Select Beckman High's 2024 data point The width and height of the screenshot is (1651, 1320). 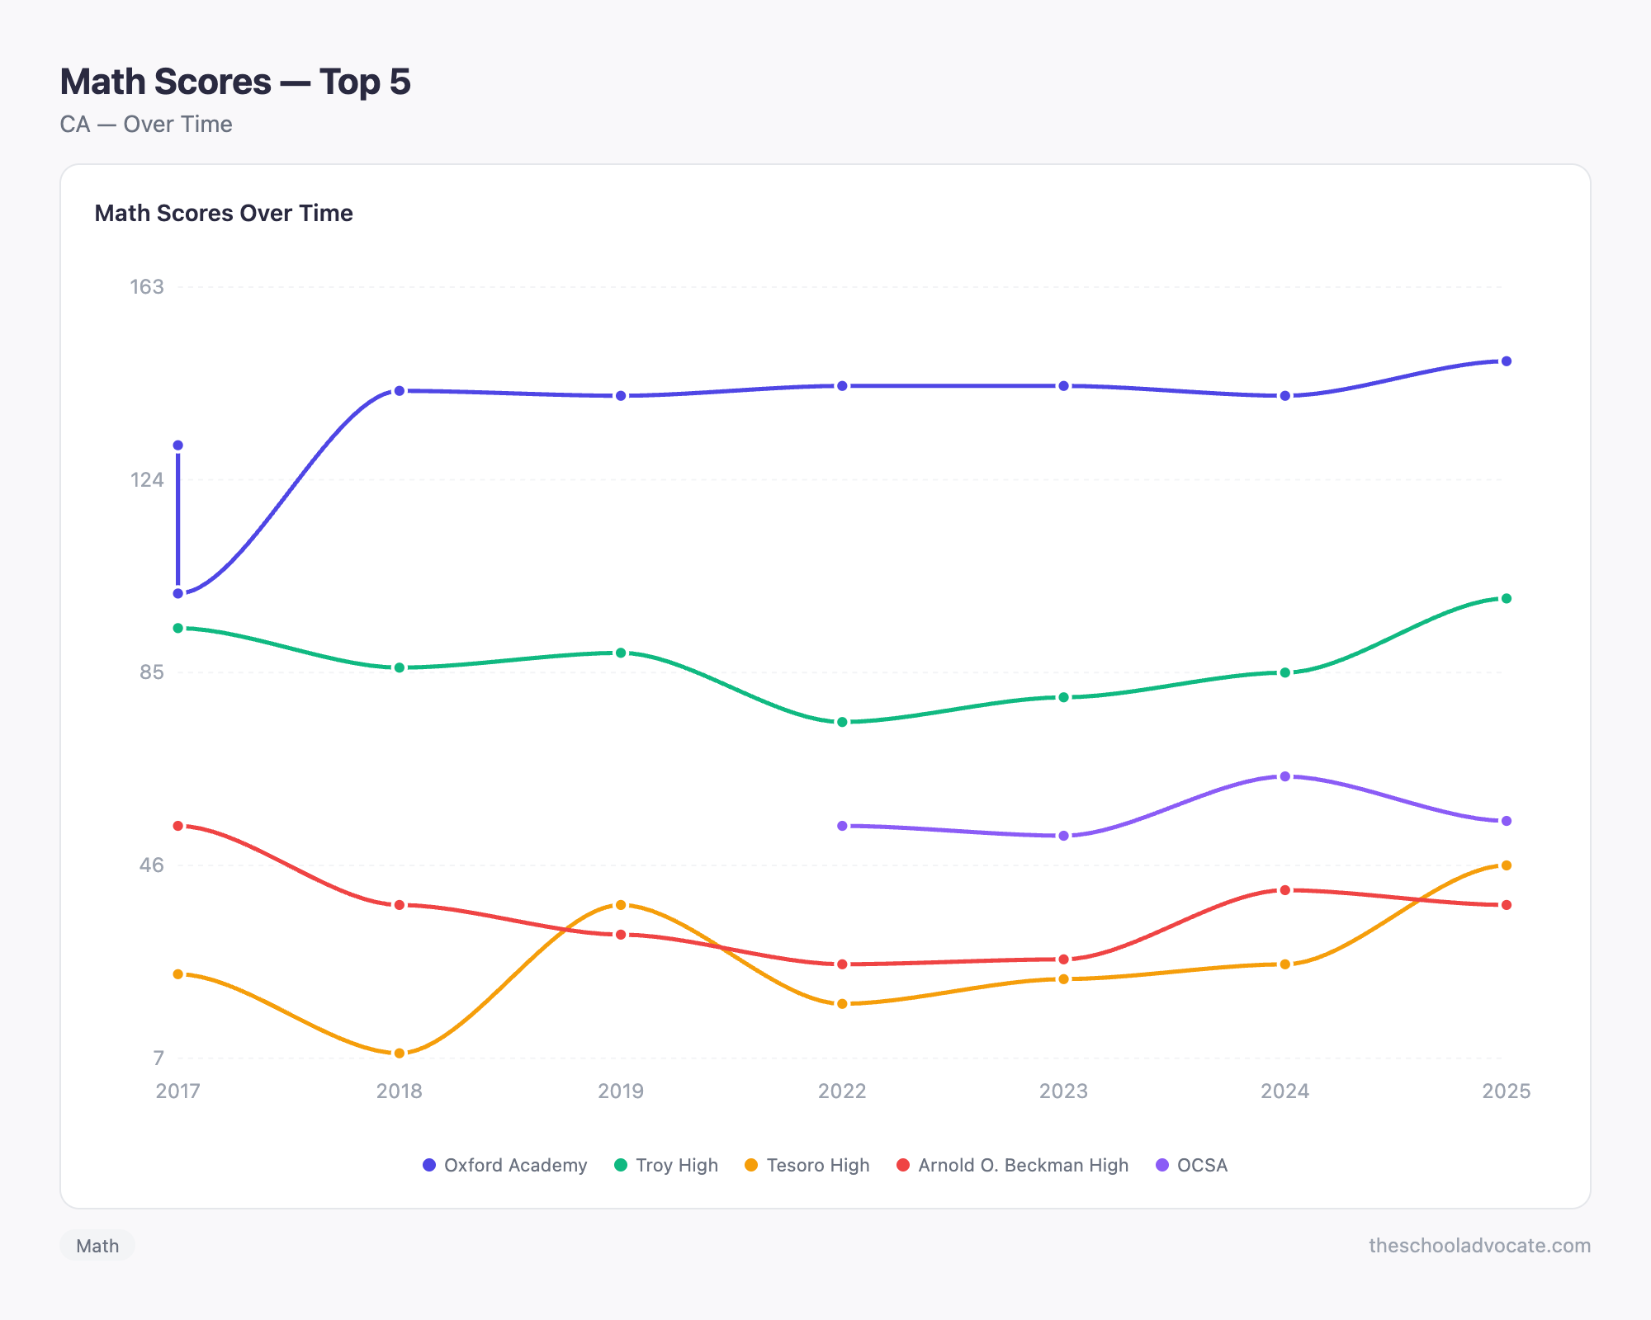(1284, 890)
